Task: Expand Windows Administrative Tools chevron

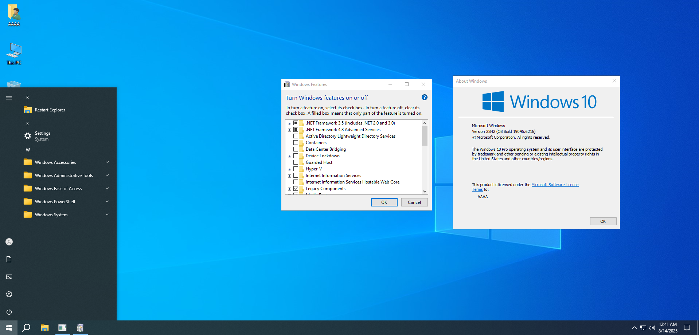Action: [x=107, y=175]
